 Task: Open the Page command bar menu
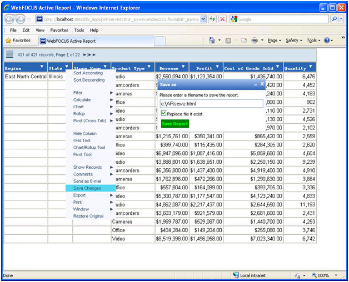click(275, 41)
